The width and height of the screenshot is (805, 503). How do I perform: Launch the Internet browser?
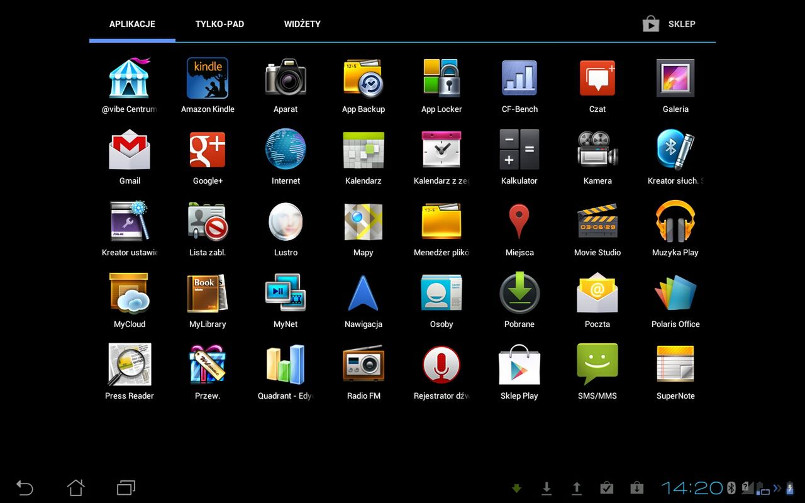point(286,150)
